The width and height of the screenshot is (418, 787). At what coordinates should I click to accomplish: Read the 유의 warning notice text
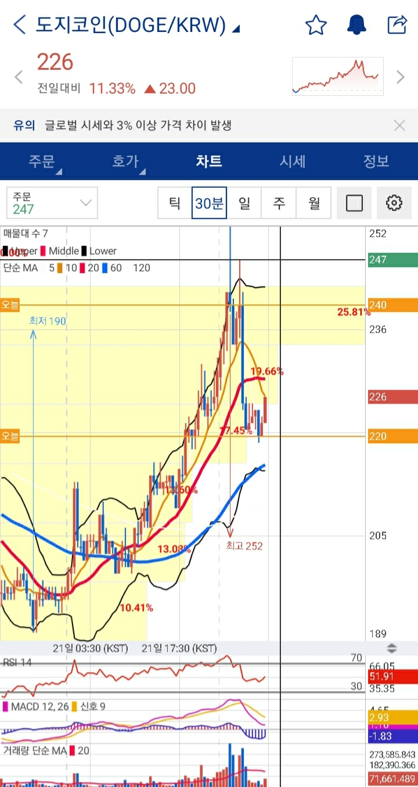point(122,125)
